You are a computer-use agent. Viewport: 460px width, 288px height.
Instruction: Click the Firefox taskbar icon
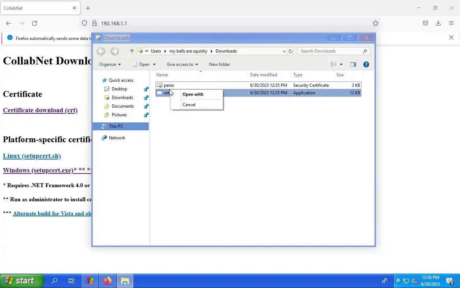(x=107, y=281)
